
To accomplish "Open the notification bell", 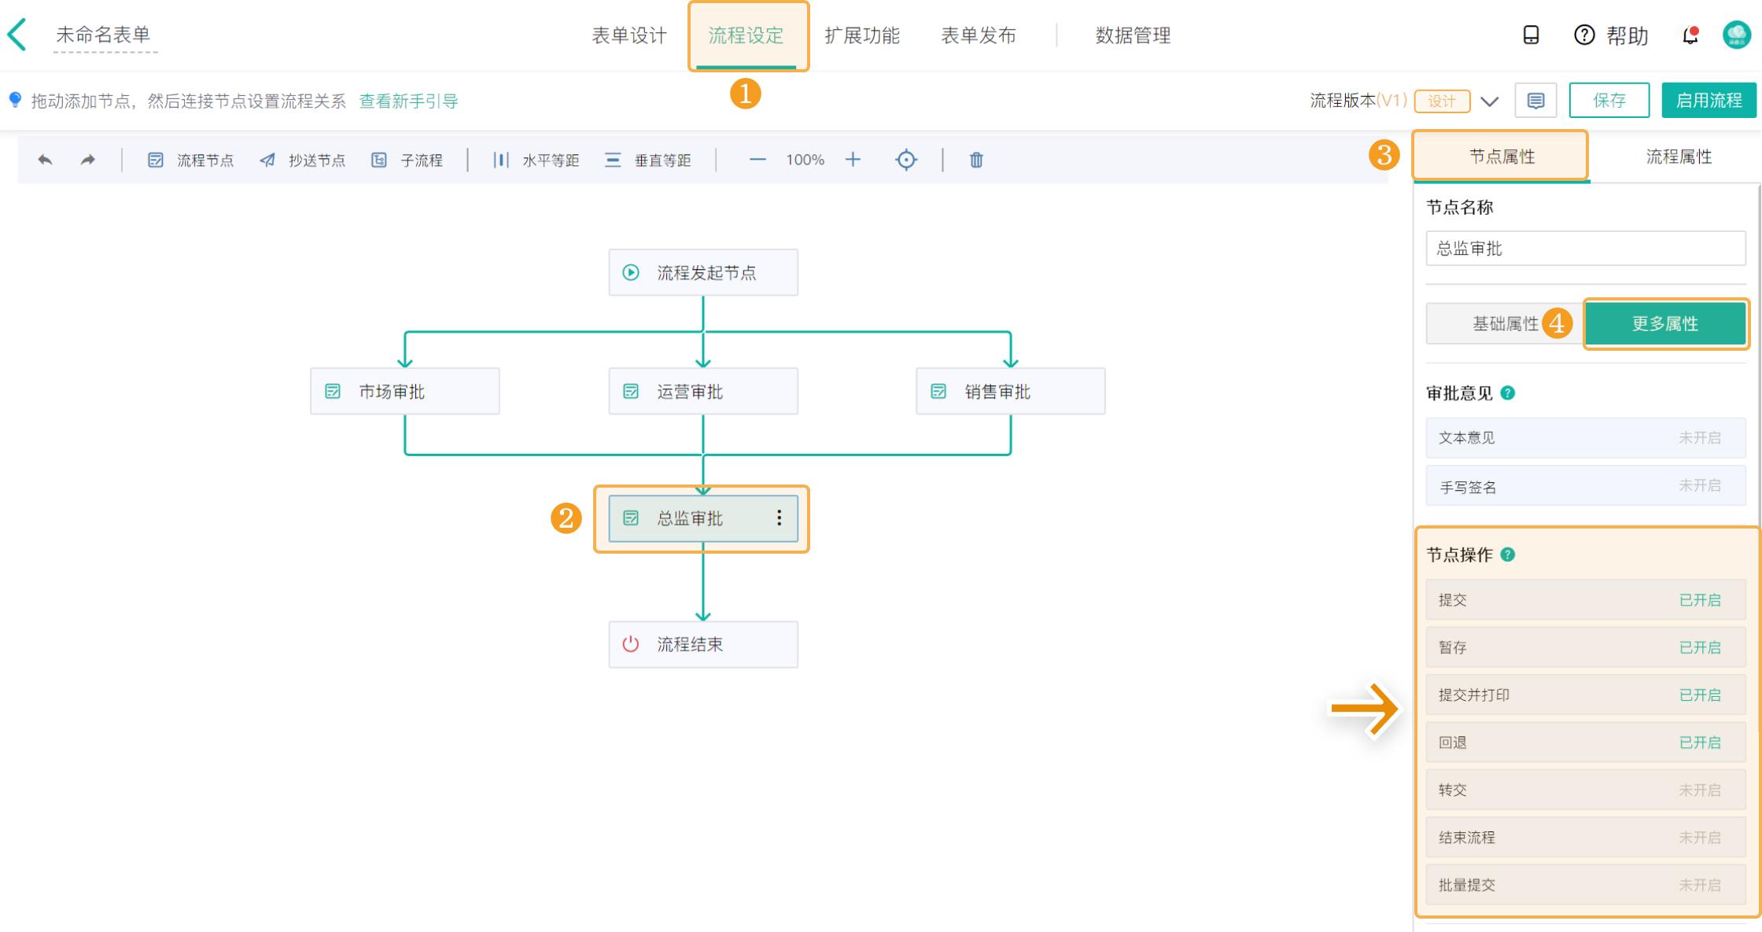I will click(x=1690, y=35).
